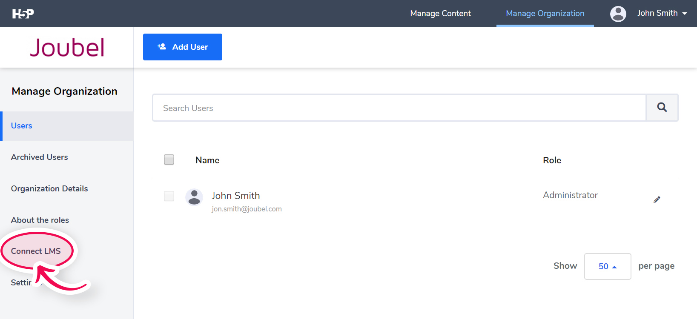The height and width of the screenshot is (319, 697).
Task: Expand the 50 per page dropdown
Action: click(x=607, y=266)
